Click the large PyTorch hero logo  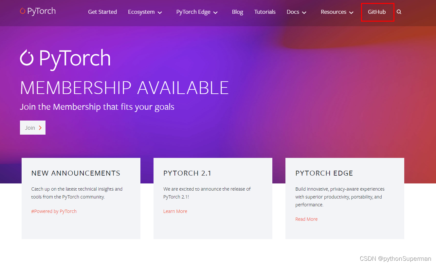tap(65, 59)
